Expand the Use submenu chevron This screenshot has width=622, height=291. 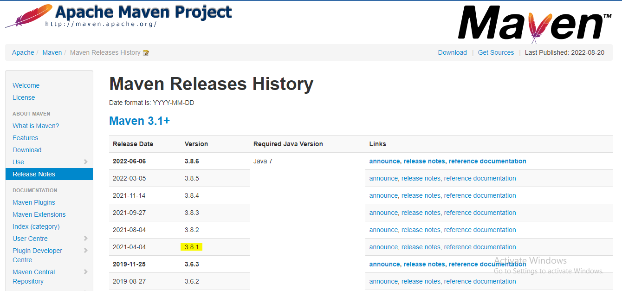click(x=85, y=162)
